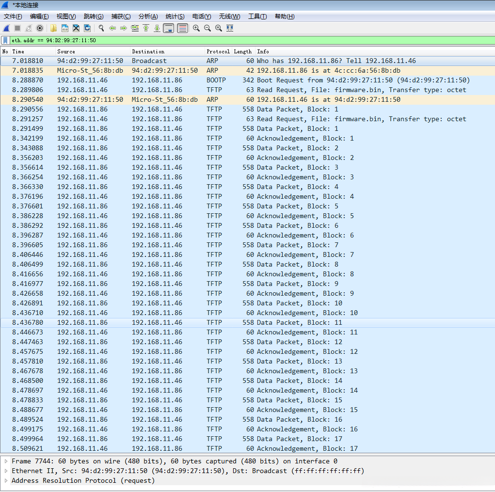
Task: Jump to the last packet, down arrow icon
Action: (157, 29)
